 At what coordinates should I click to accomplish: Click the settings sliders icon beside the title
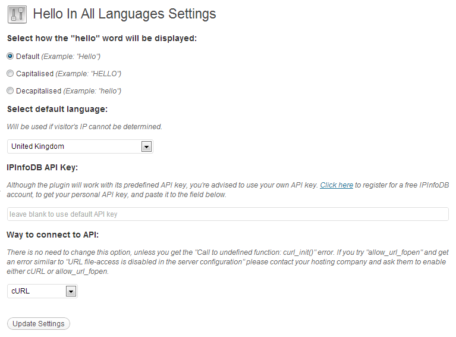point(17,14)
